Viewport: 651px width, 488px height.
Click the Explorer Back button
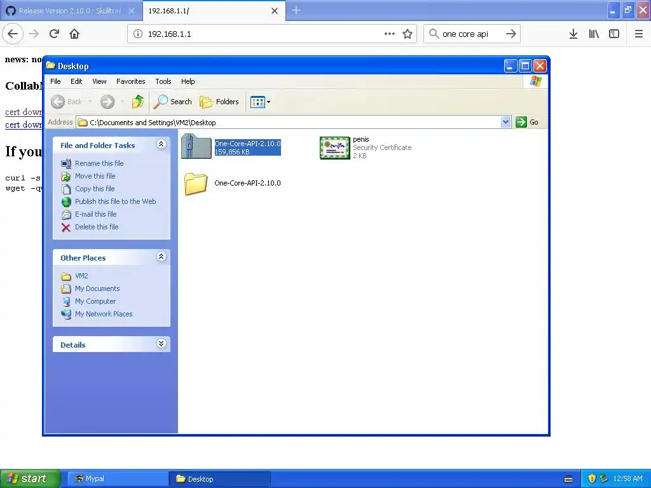tap(66, 102)
